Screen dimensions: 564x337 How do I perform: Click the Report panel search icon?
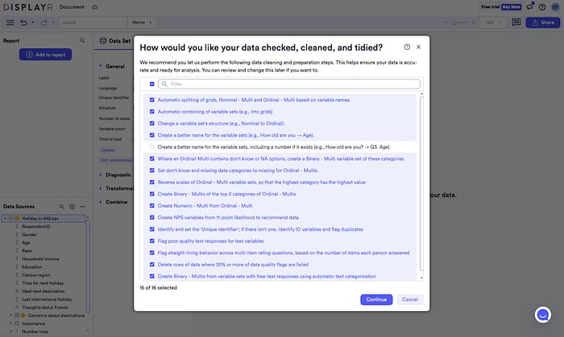point(82,40)
